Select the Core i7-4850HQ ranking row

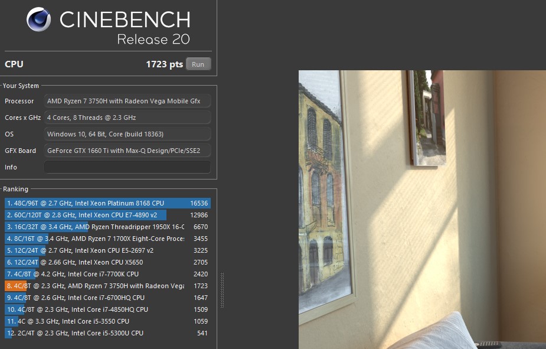pyautogui.click(x=107, y=309)
